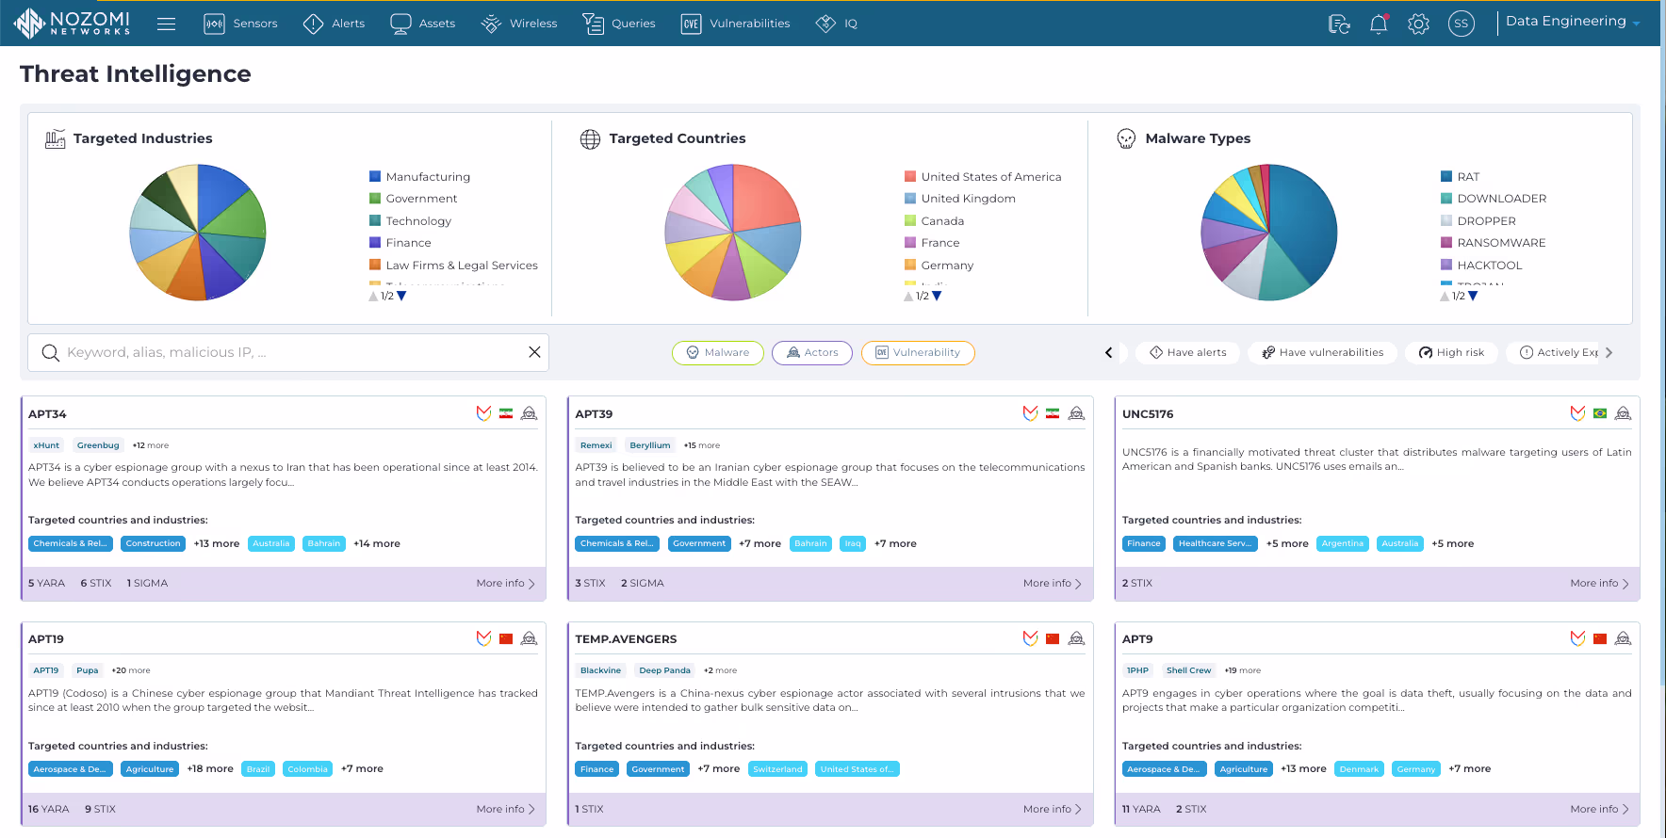This screenshot has width=1666, height=838.
Task: Click the threat actor icon on UNC5176 card
Action: coord(1623,413)
